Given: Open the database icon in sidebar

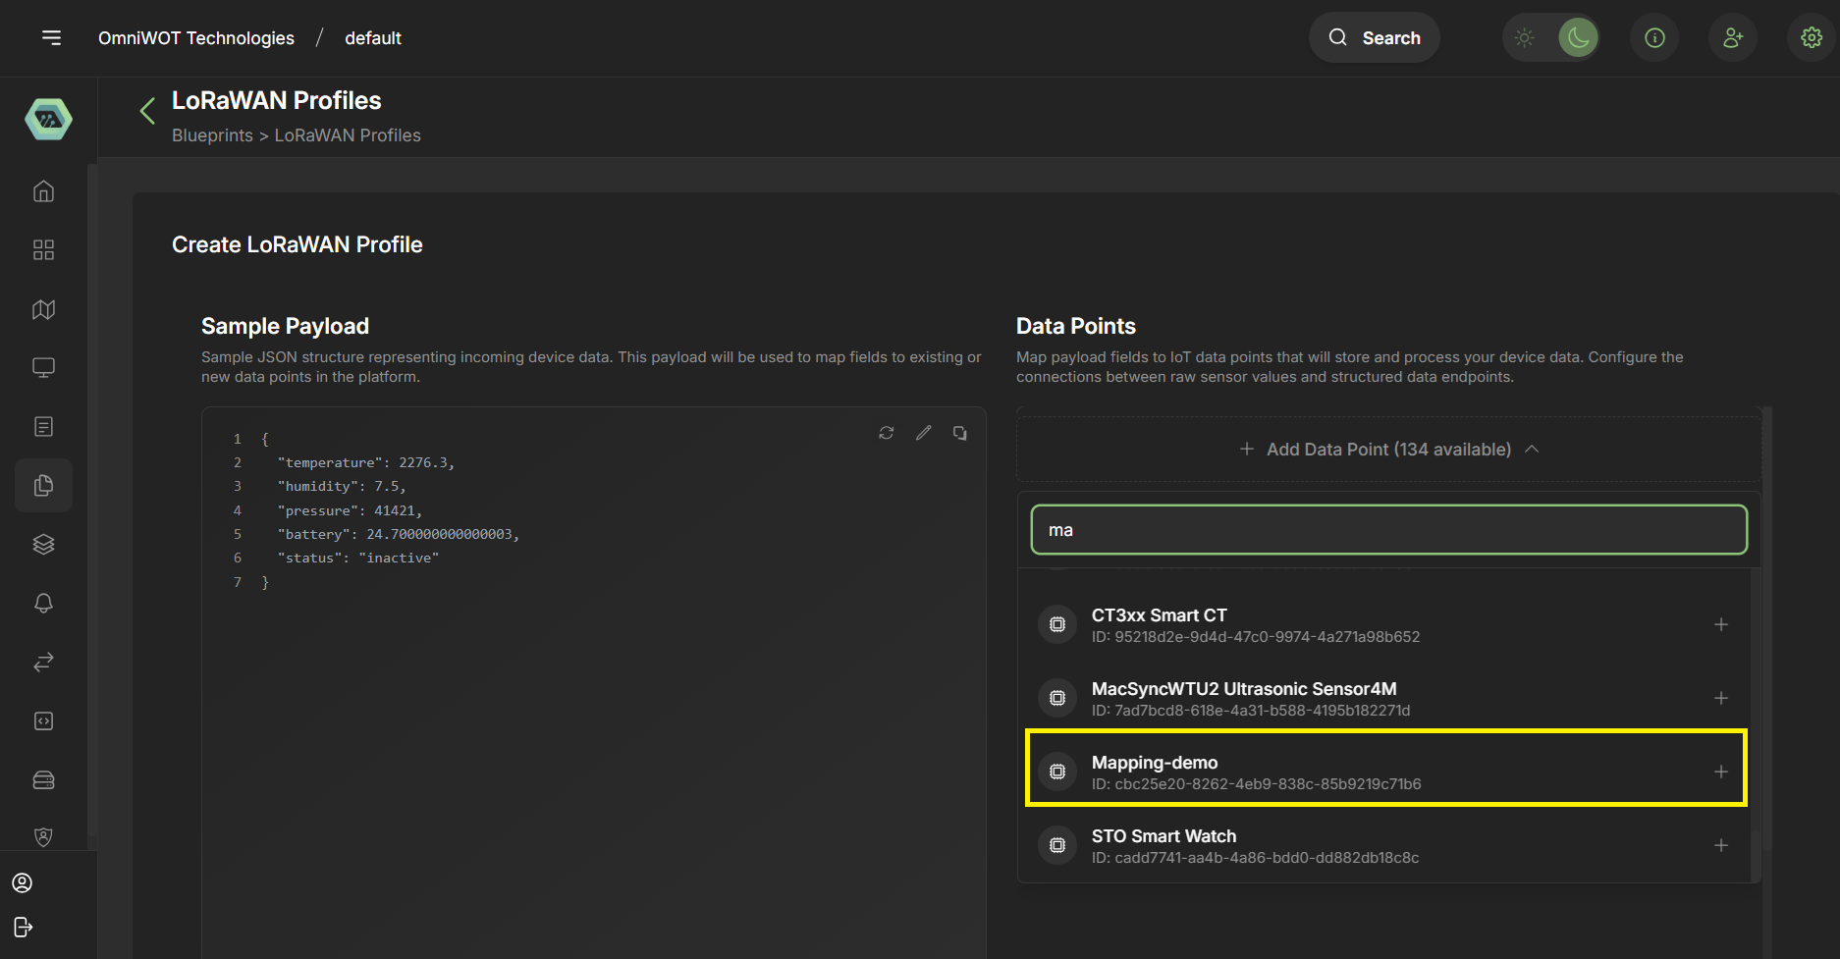Looking at the screenshot, I should pyautogui.click(x=43, y=778).
